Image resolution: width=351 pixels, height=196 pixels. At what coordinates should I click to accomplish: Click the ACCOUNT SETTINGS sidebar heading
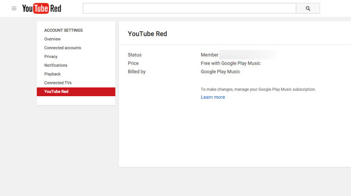pos(64,31)
